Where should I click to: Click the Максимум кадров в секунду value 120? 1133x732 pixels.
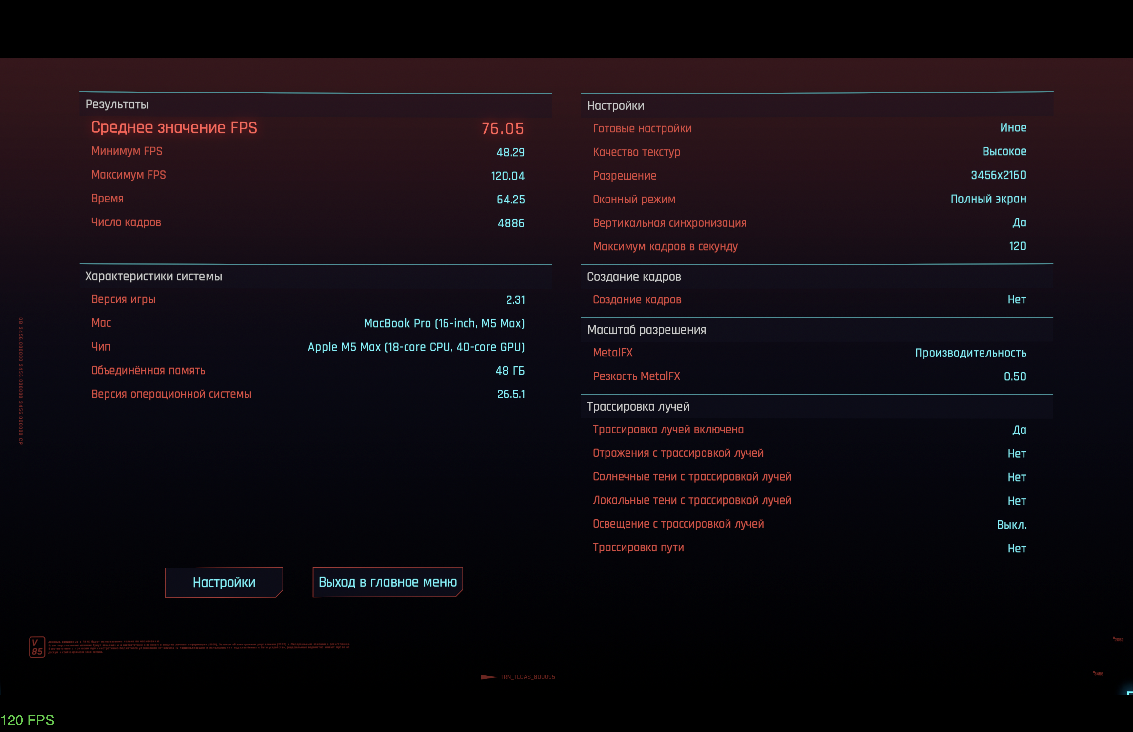pos(1018,246)
